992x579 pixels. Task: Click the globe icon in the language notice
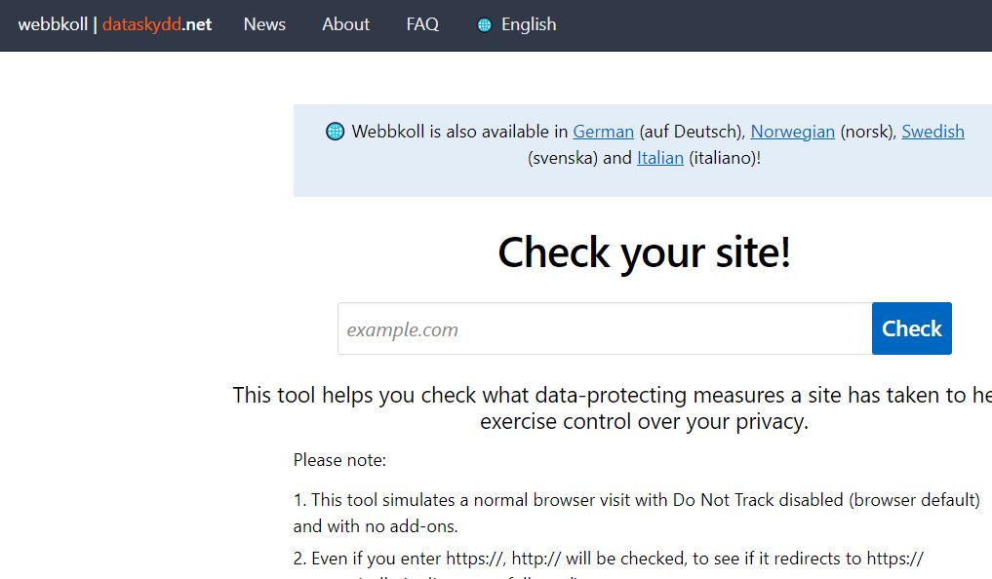coord(335,132)
